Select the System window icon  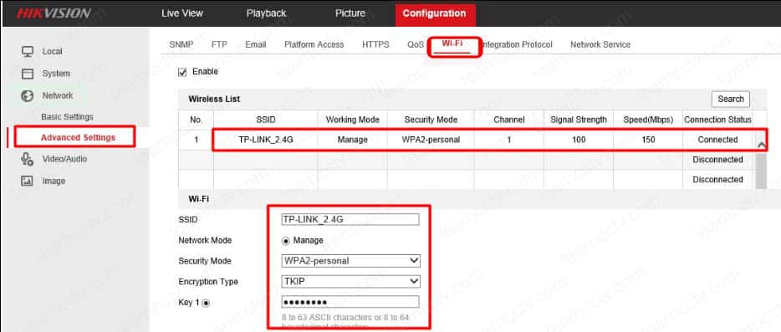tap(28, 74)
